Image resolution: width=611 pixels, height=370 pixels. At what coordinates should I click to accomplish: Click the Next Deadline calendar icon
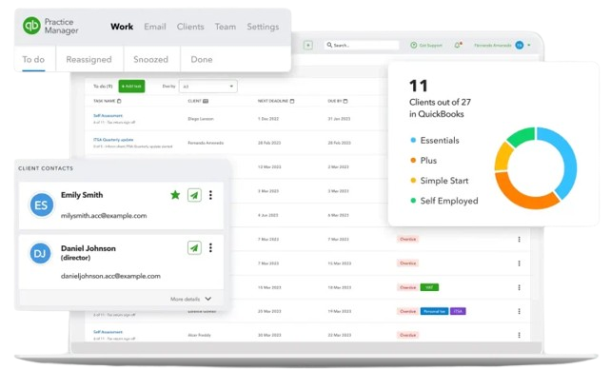click(292, 101)
